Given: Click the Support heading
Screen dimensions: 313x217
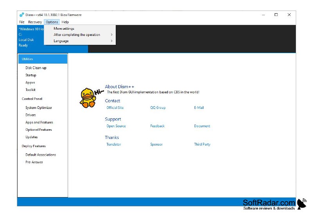Looking at the screenshot, I should pos(113,119).
